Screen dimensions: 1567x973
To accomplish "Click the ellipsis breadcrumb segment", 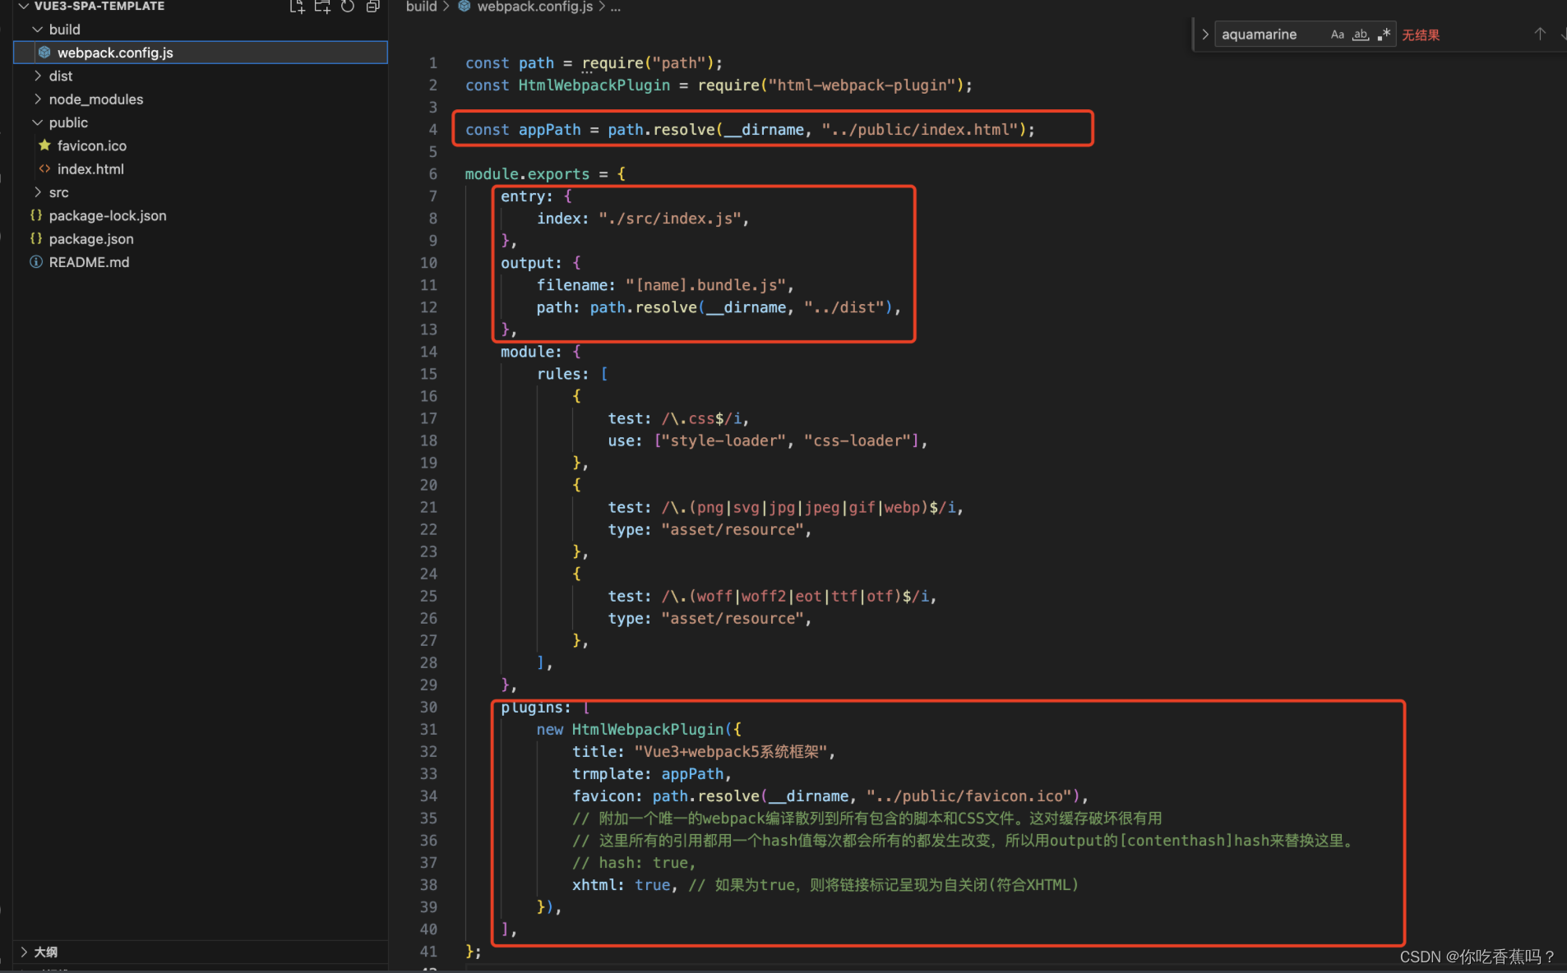I will [x=615, y=7].
